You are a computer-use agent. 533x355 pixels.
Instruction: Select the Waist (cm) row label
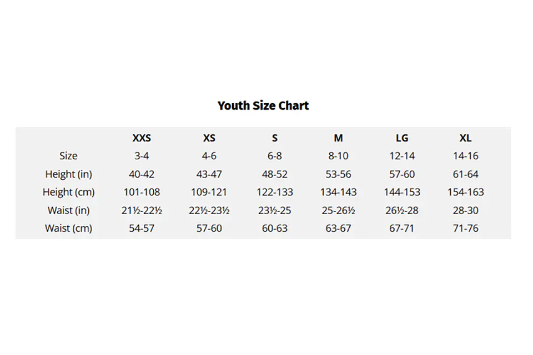(x=68, y=228)
